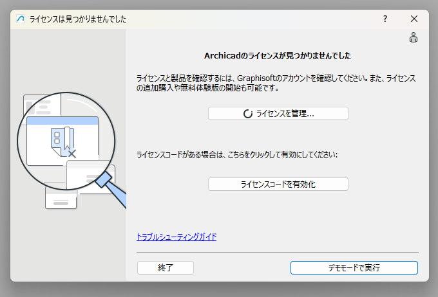Click the paragraph mentioning Graphisoftのアカウント
The height and width of the screenshot is (297, 438).
click(276, 83)
